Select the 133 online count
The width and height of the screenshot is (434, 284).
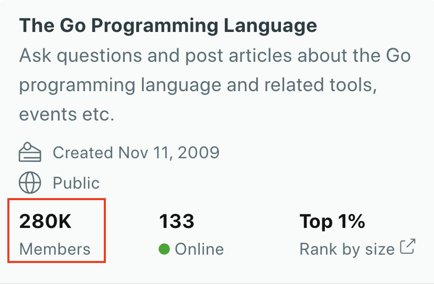[177, 222]
